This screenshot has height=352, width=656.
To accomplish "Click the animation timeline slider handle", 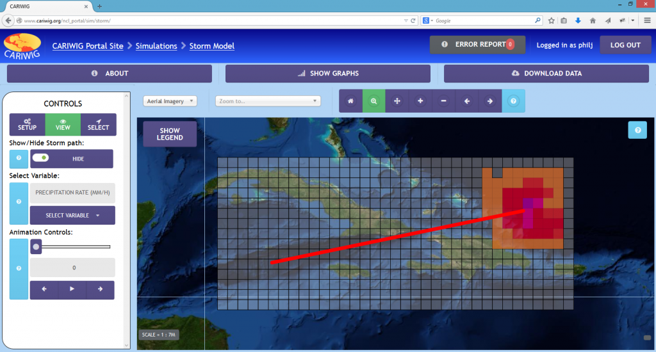I will 36,246.
